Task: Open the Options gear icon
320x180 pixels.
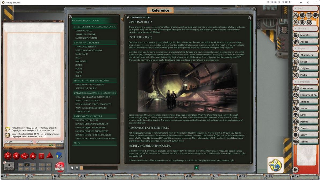Action: point(308,22)
